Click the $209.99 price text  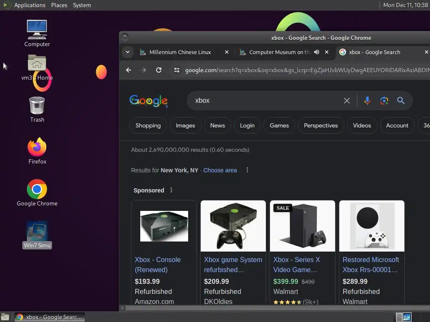click(216, 281)
